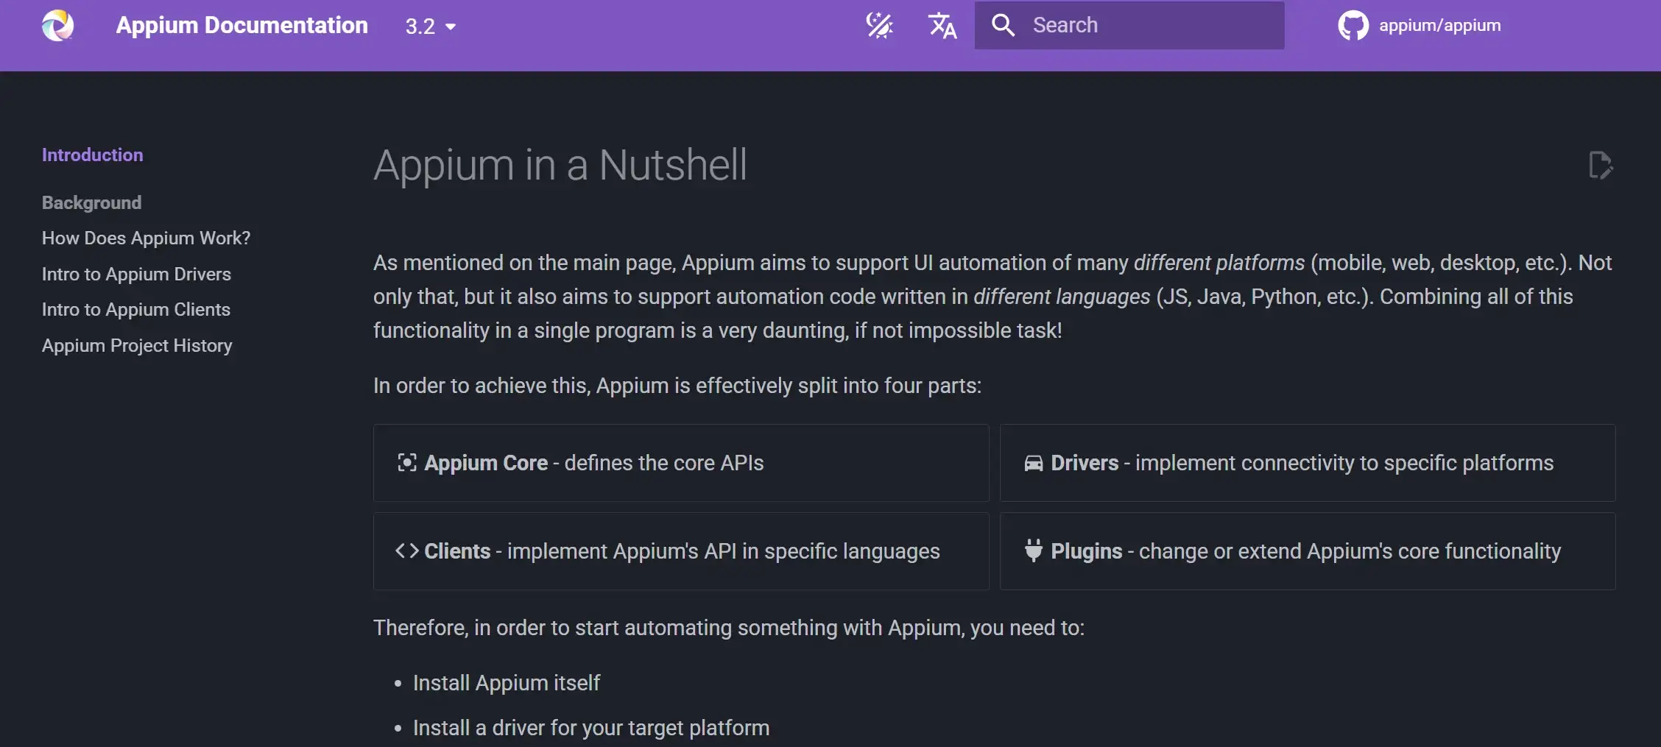Select Introduction in the sidebar
The width and height of the screenshot is (1661, 747).
92,155
